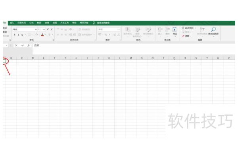The image size is (238, 159).
Task: Switch to the 公式 (Formulas) tab
Action: pyautogui.click(x=31, y=23)
